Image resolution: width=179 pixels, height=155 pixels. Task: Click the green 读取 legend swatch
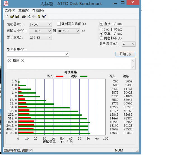84,76
